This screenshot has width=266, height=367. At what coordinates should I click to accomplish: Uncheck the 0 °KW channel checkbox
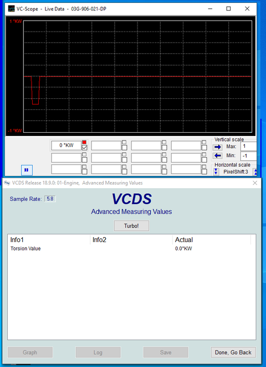pos(85,148)
